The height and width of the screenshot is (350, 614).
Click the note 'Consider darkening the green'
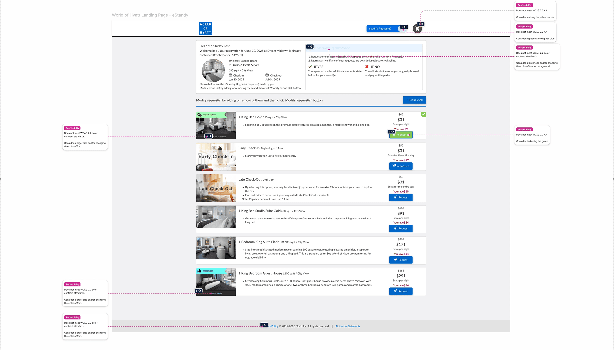(532, 141)
